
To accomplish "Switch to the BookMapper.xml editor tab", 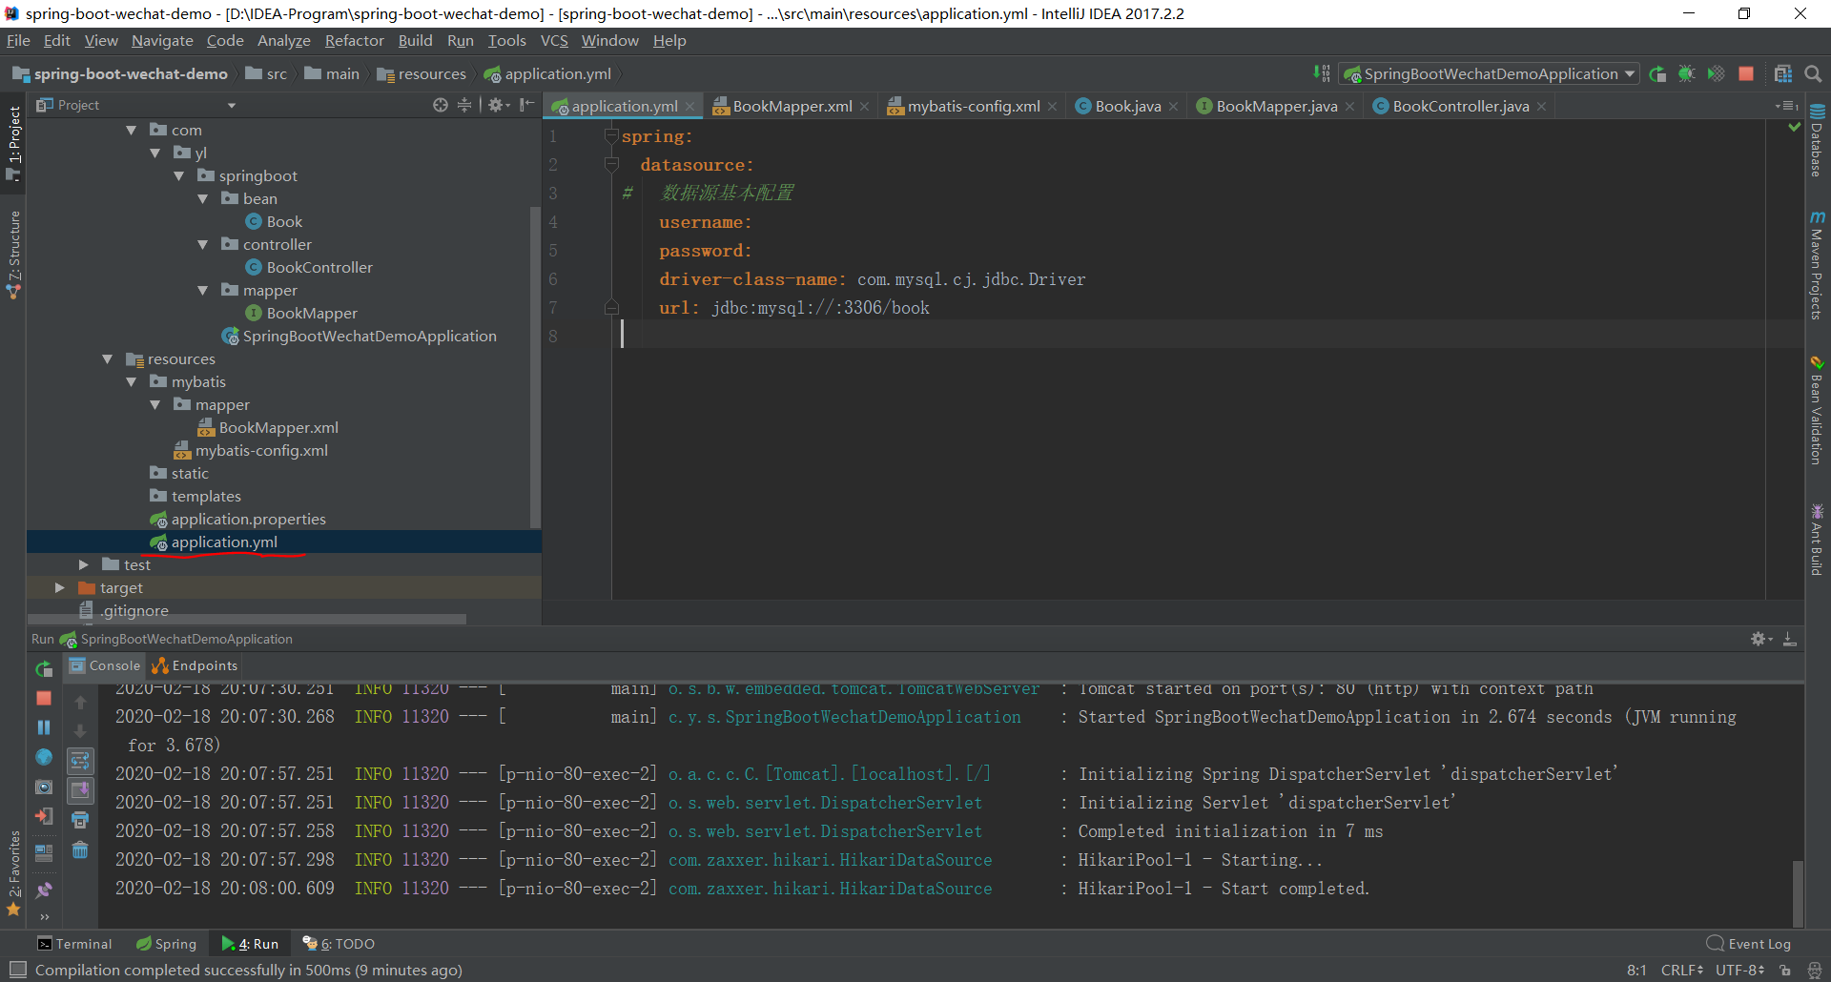I will (792, 107).
